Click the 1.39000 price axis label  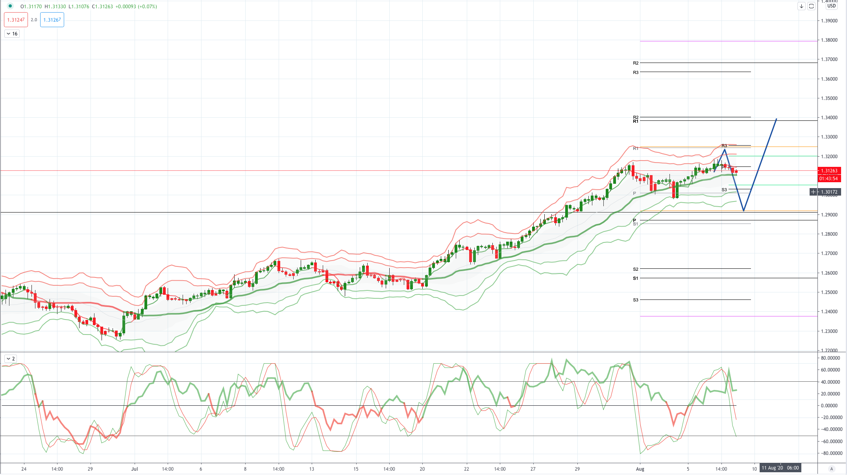(x=829, y=21)
